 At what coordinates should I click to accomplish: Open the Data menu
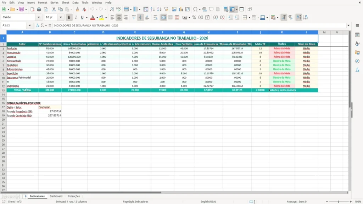(76, 2)
